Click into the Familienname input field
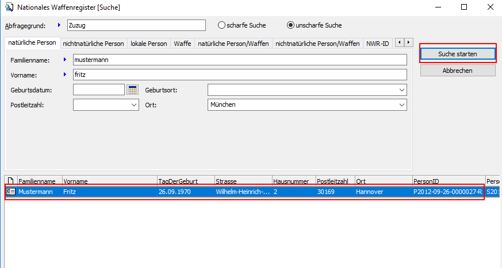Image resolution: width=502 pixels, height=268 pixels. click(x=239, y=60)
